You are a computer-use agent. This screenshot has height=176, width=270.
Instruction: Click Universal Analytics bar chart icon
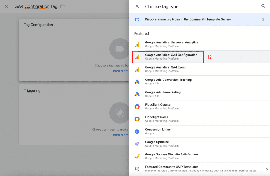pyautogui.click(x=137, y=45)
